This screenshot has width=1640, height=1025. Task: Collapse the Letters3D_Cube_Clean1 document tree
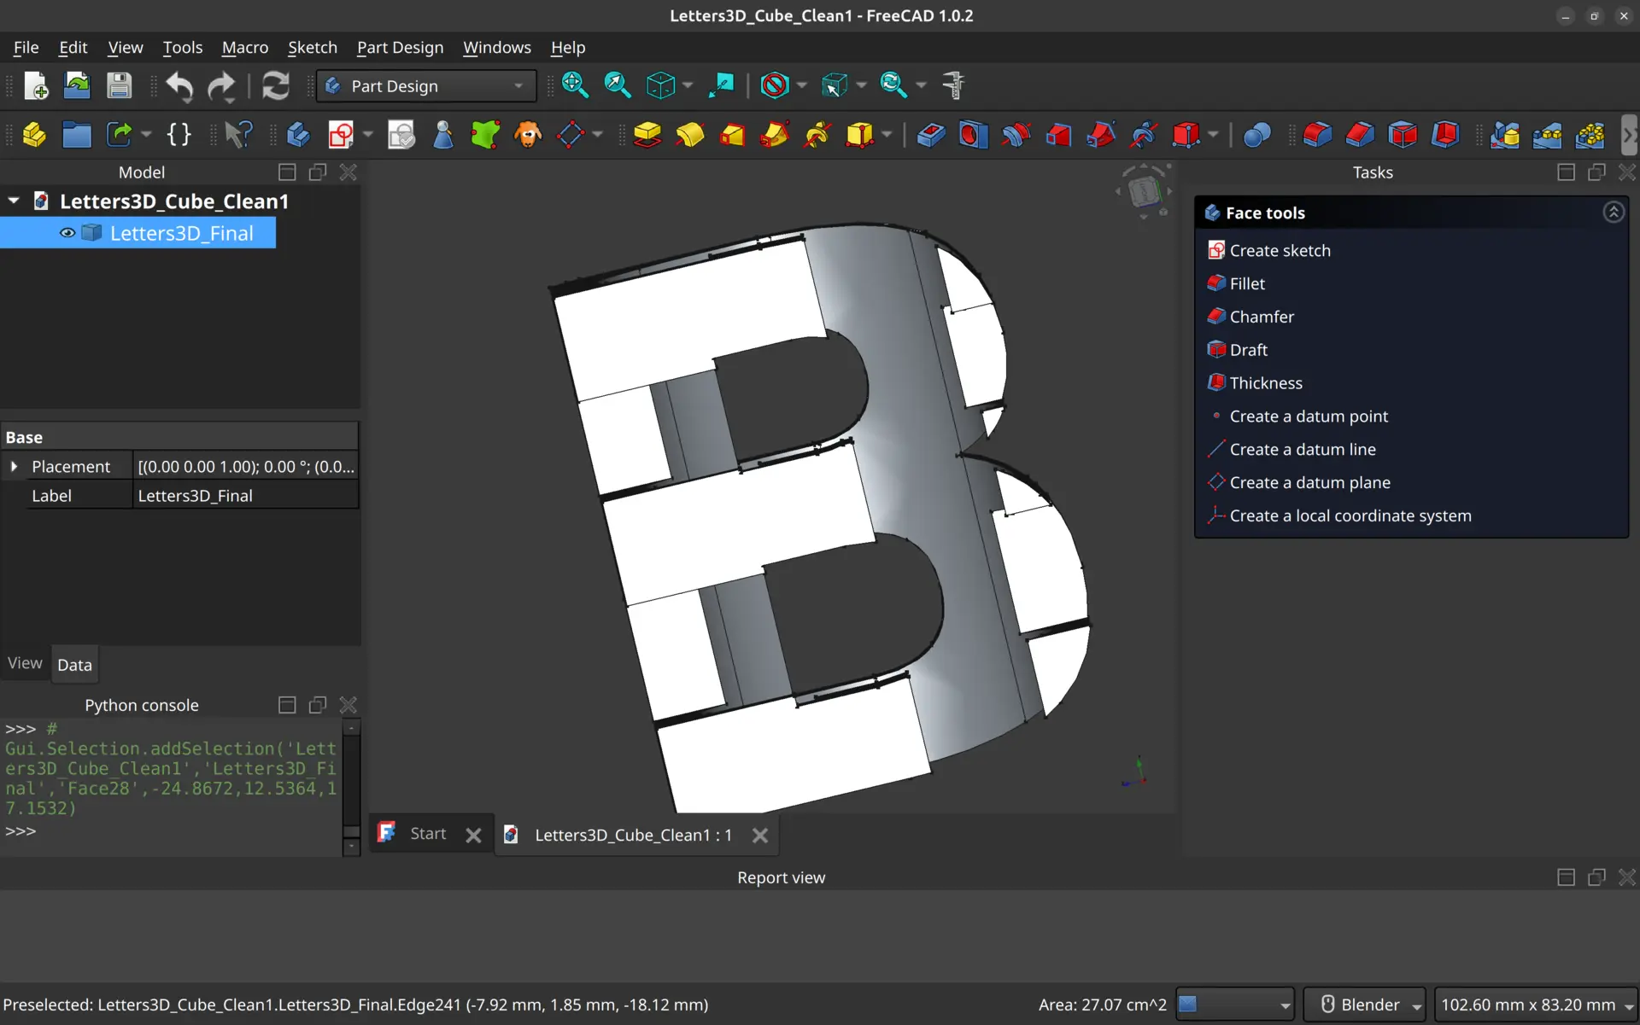(x=14, y=201)
